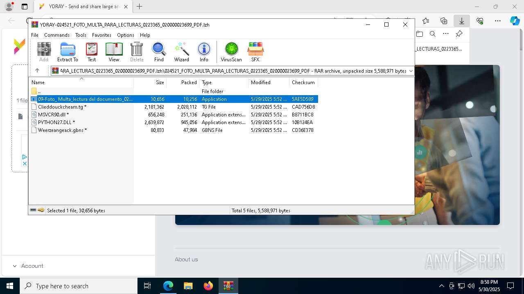Open the Tools menu
Viewport: 524px width, 294px height.
(x=81, y=35)
